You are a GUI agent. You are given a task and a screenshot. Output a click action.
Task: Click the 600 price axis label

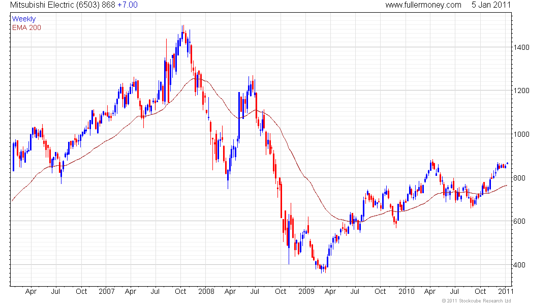click(x=519, y=221)
